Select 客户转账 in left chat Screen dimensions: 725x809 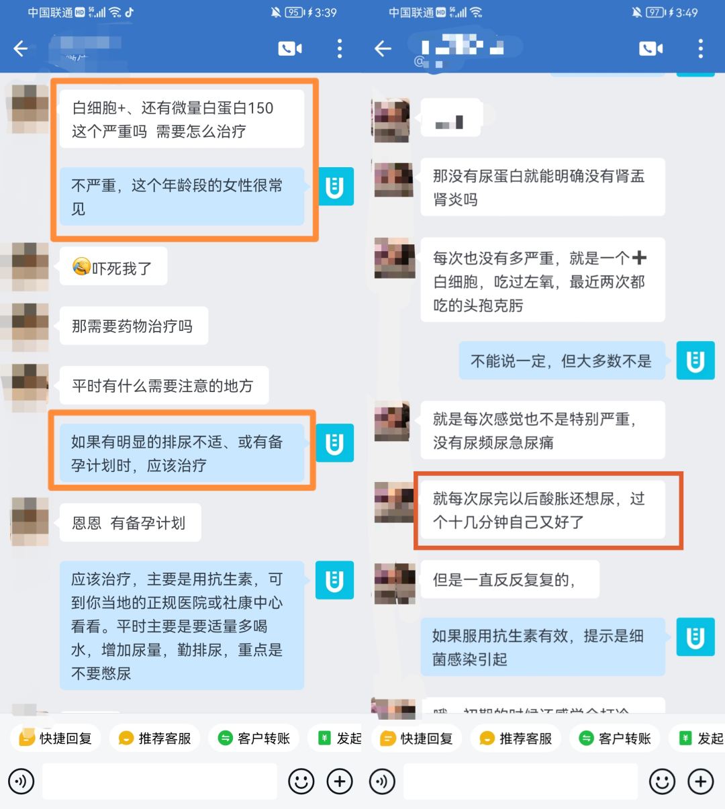tap(254, 739)
